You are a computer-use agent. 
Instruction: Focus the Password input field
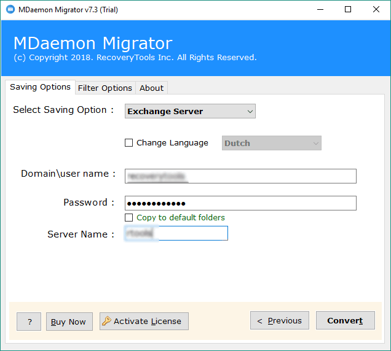tap(240, 203)
